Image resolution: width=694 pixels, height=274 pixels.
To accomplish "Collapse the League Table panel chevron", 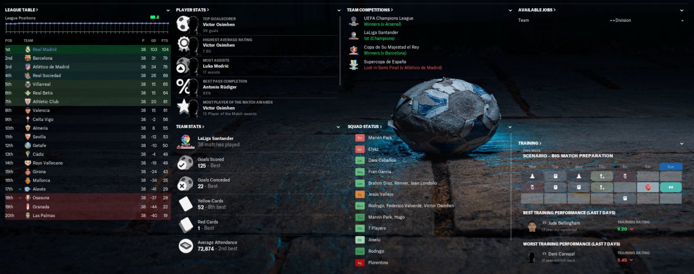I will [x=168, y=10].
